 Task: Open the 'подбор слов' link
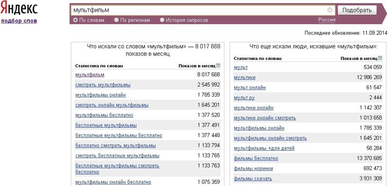tap(19, 21)
